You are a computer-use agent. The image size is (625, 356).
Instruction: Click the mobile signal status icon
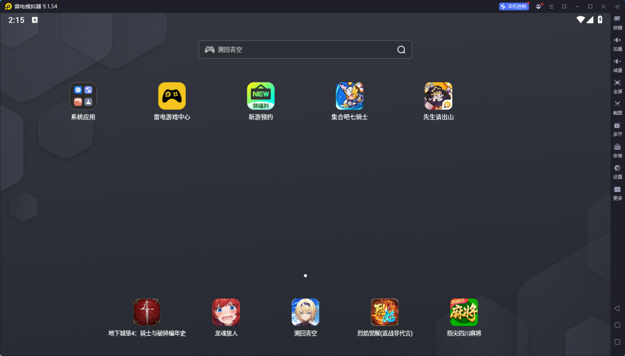(590, 20)
